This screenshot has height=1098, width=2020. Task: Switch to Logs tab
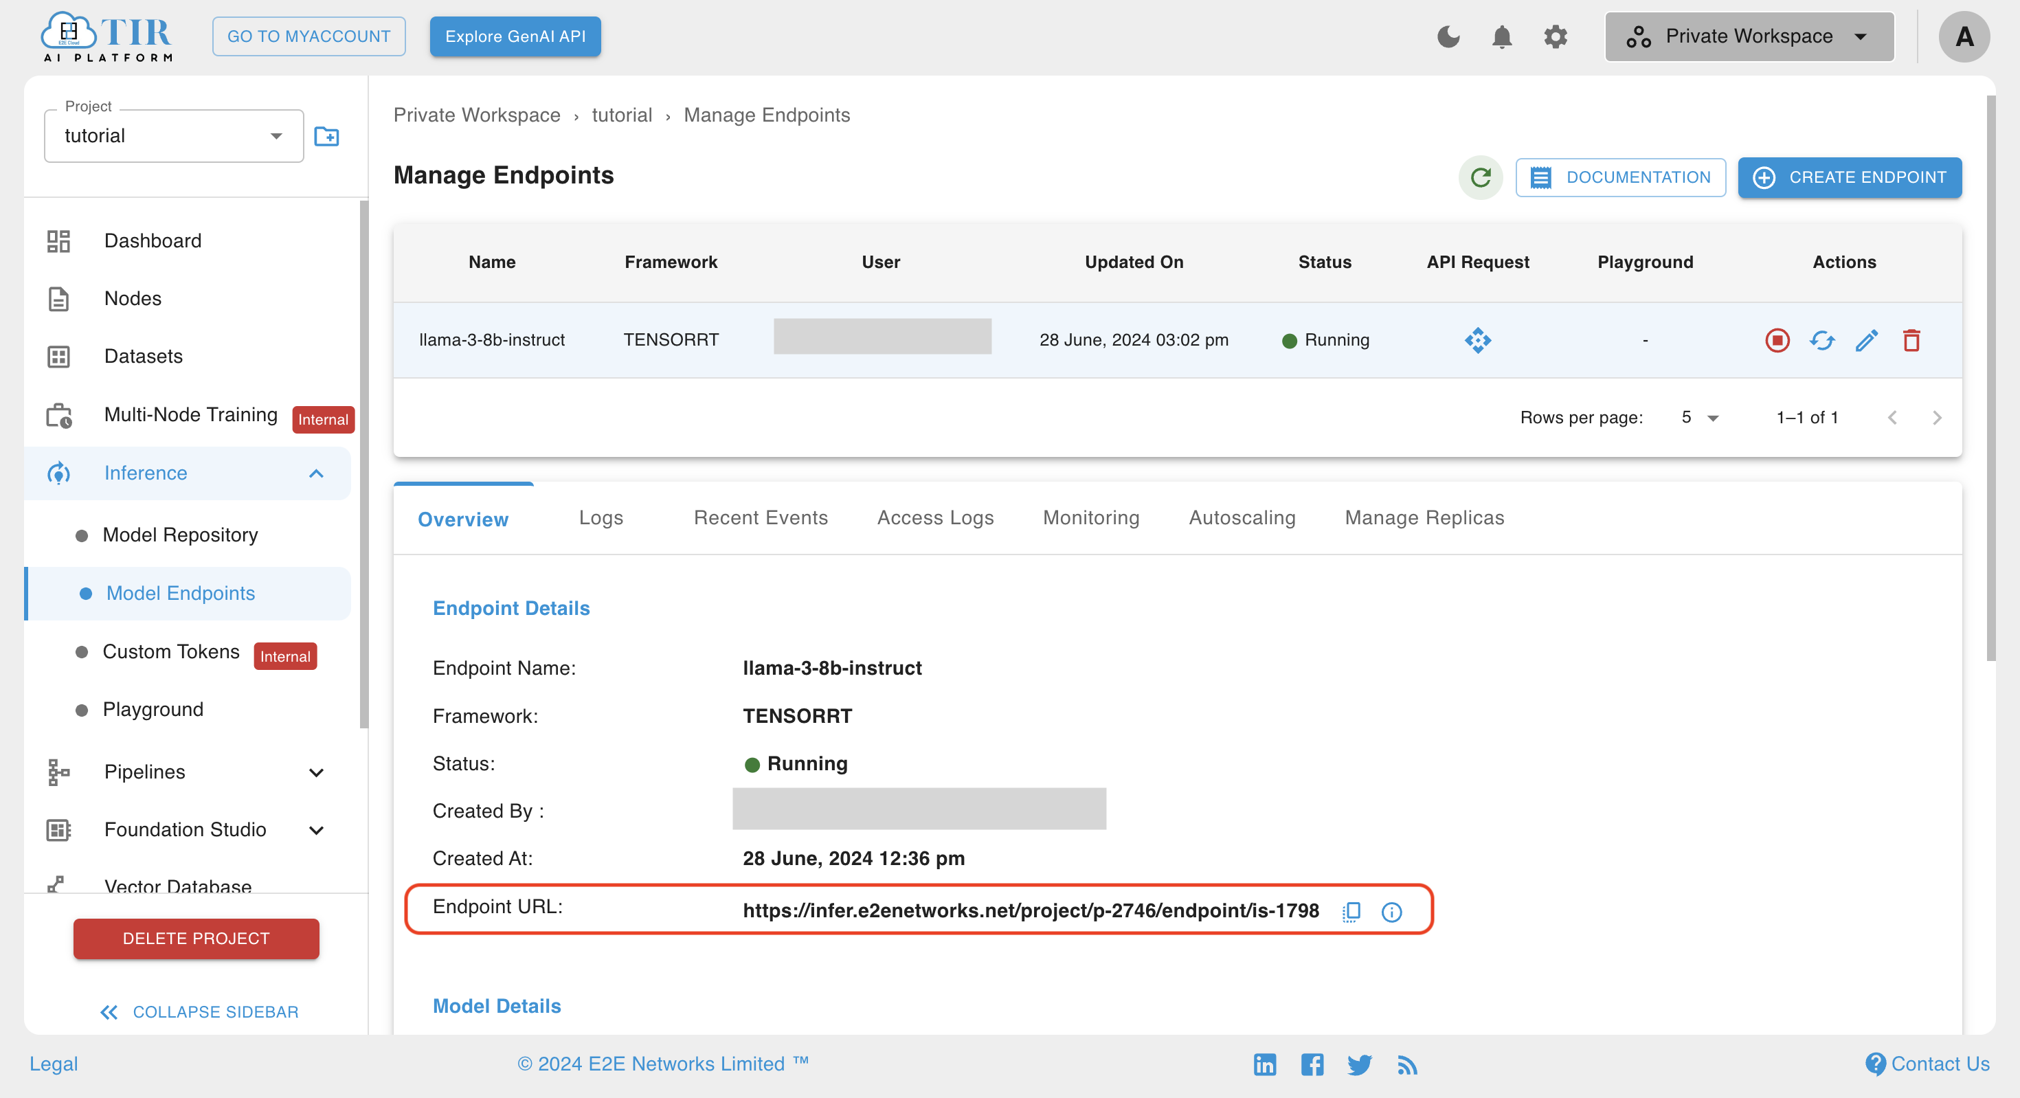pyautogui.click(x=601, y=517)
